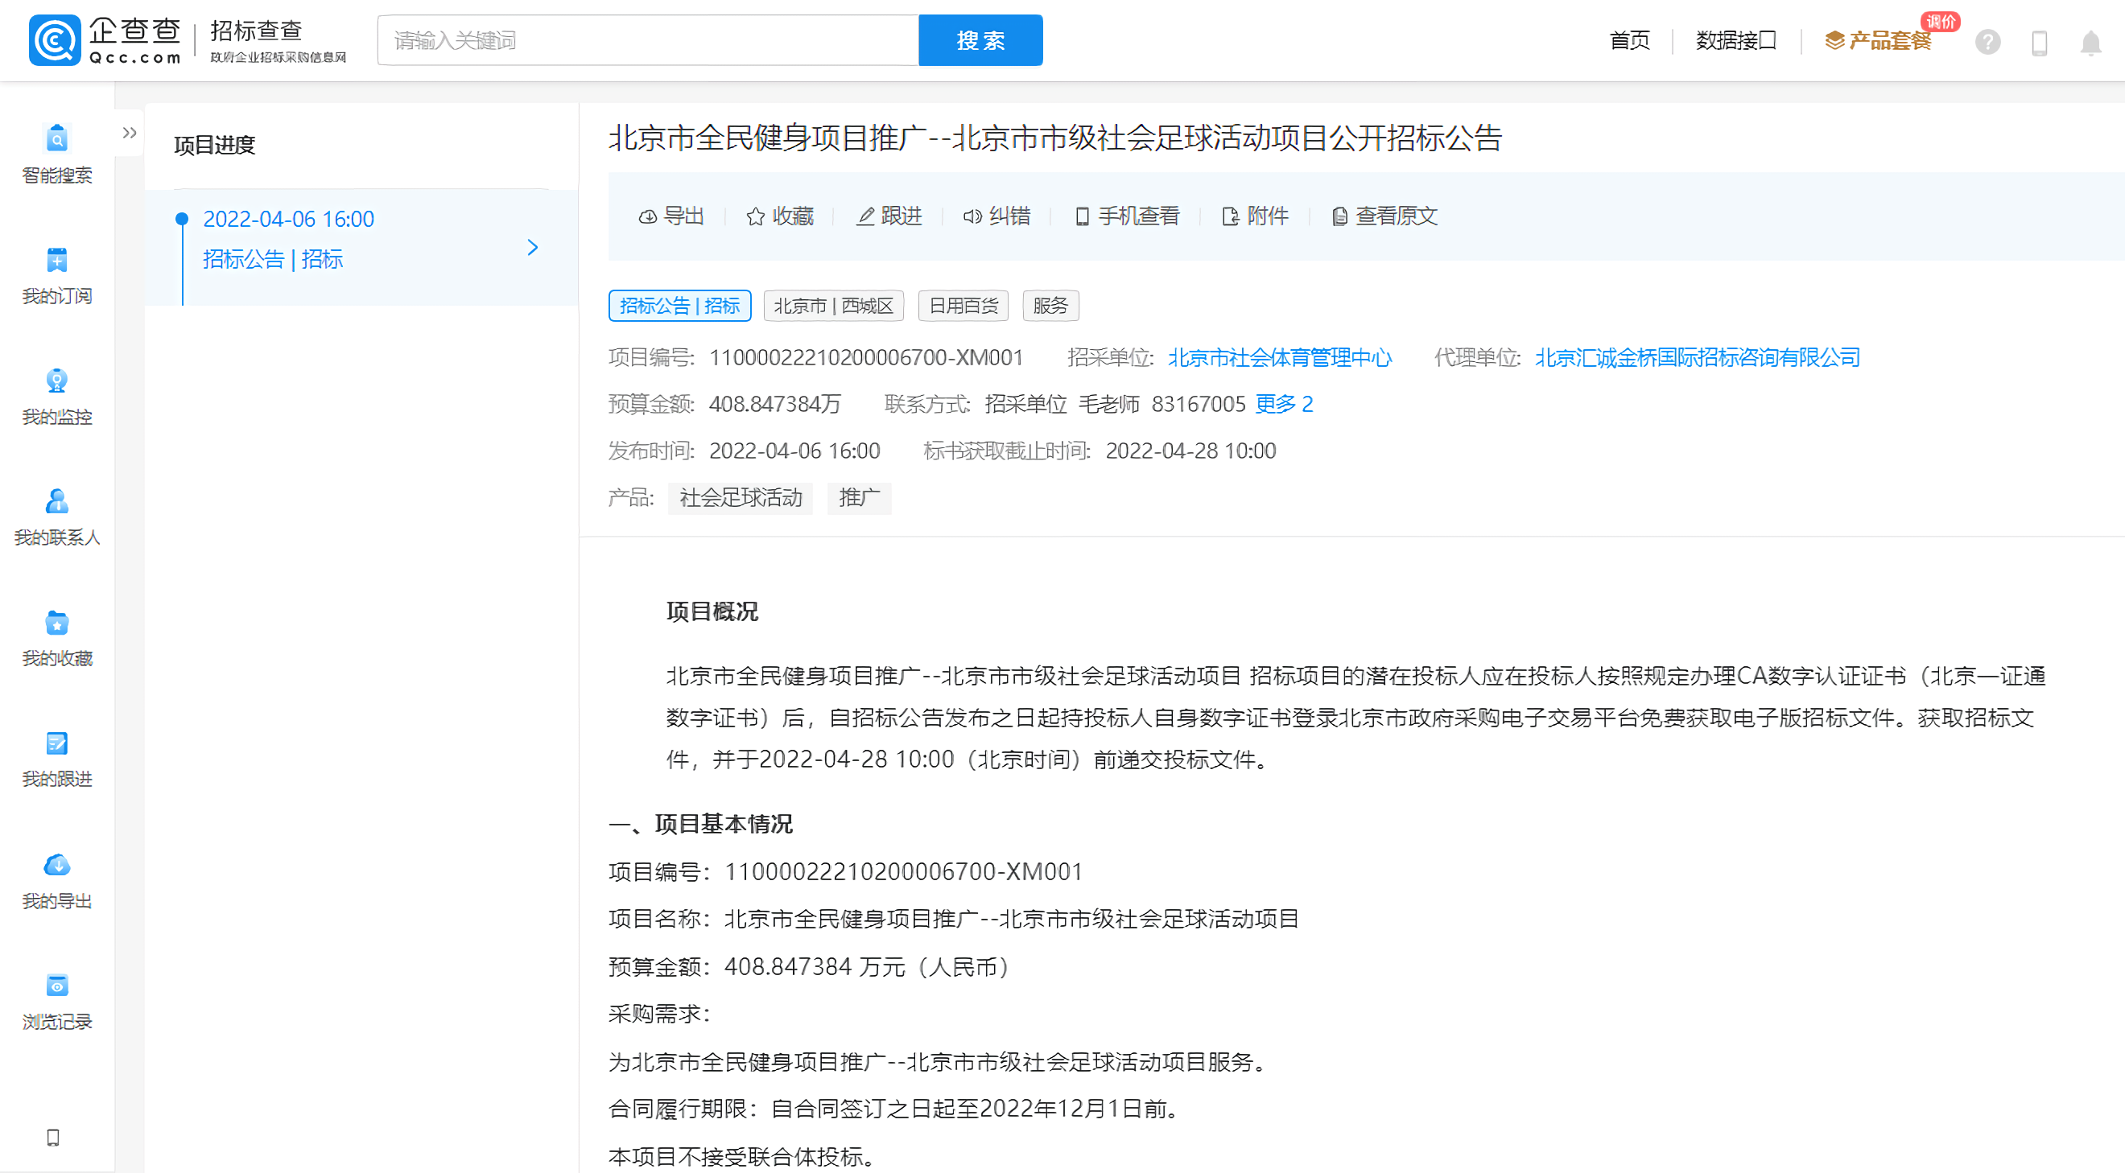Open 我的导出 cloud icon
The width and height of the screenshot is (2125, 1173).
click(x=56, y=865)
